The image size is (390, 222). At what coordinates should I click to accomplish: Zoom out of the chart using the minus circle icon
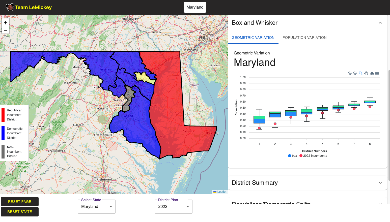tap(355, 73)
